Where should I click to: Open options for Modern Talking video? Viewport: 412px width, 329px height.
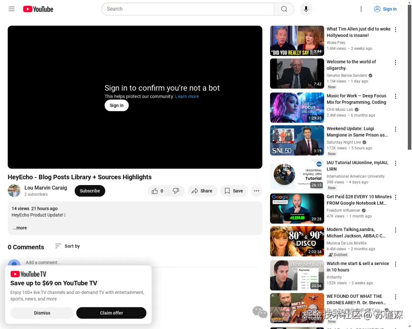click(396, 230)
